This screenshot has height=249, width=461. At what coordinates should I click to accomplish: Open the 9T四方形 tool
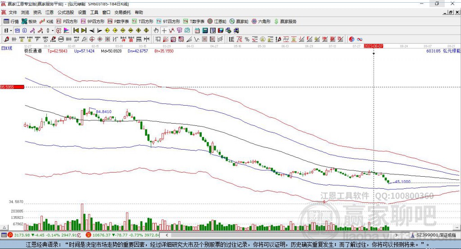(x=168, y=22)
